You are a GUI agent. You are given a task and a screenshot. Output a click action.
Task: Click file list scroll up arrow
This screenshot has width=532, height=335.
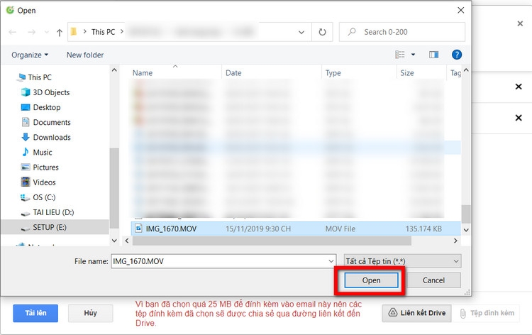466,70
